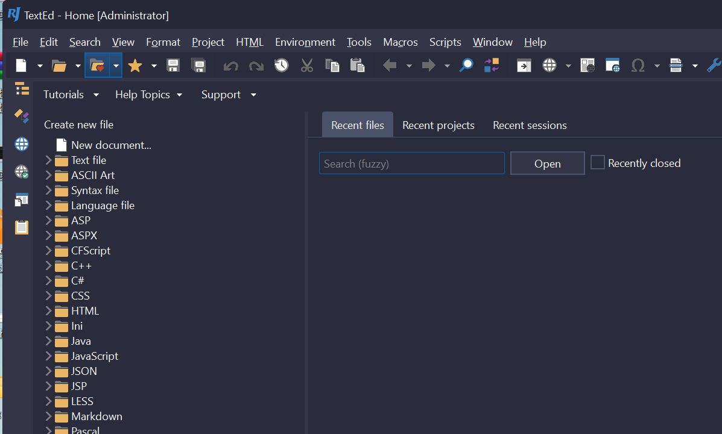Expand the CSS template folder
The height and width of the screenshot is (434, 722).
click(49, 296)
